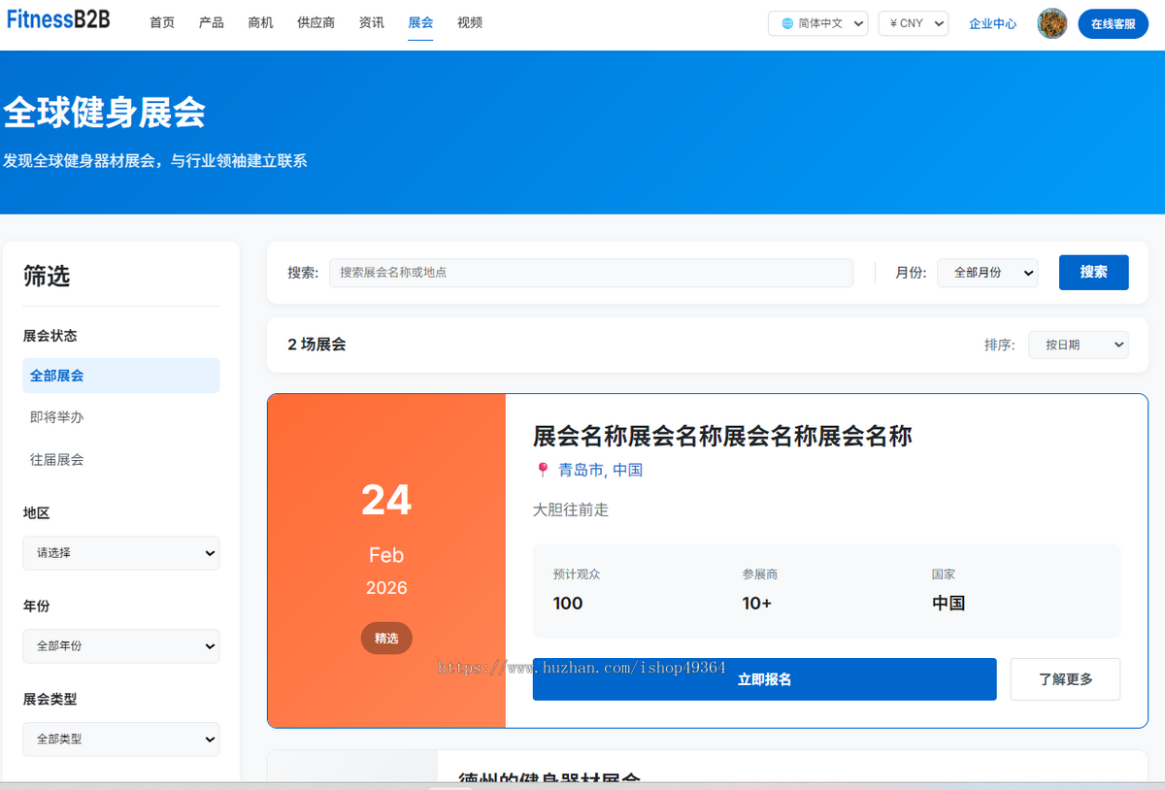Expand the 全部类型 exhibition type dropdown
This screenshot has width=1165, height=790.
[x=121, y=740]
